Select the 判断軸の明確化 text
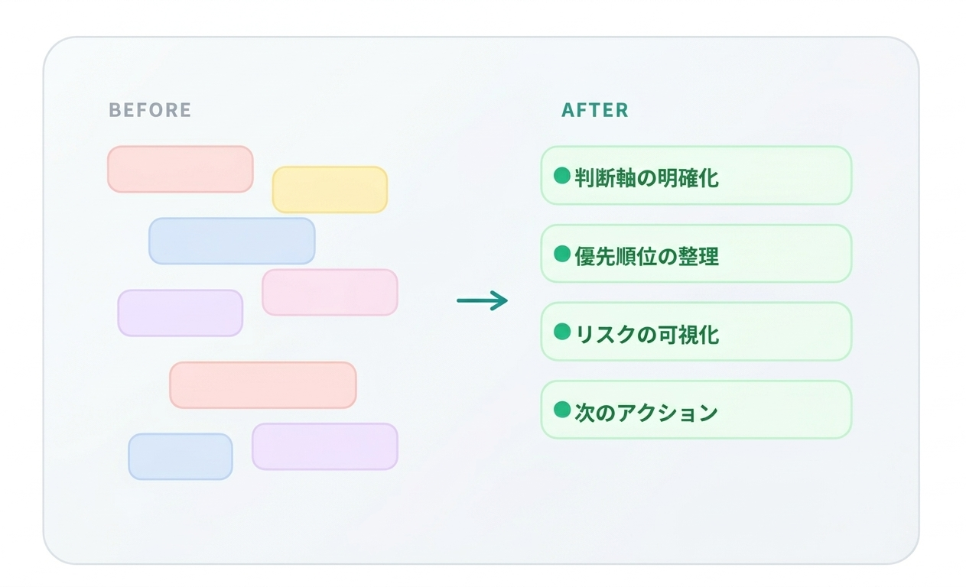The image size is (966, 587). pyautogui.click(x=646, y=178)
